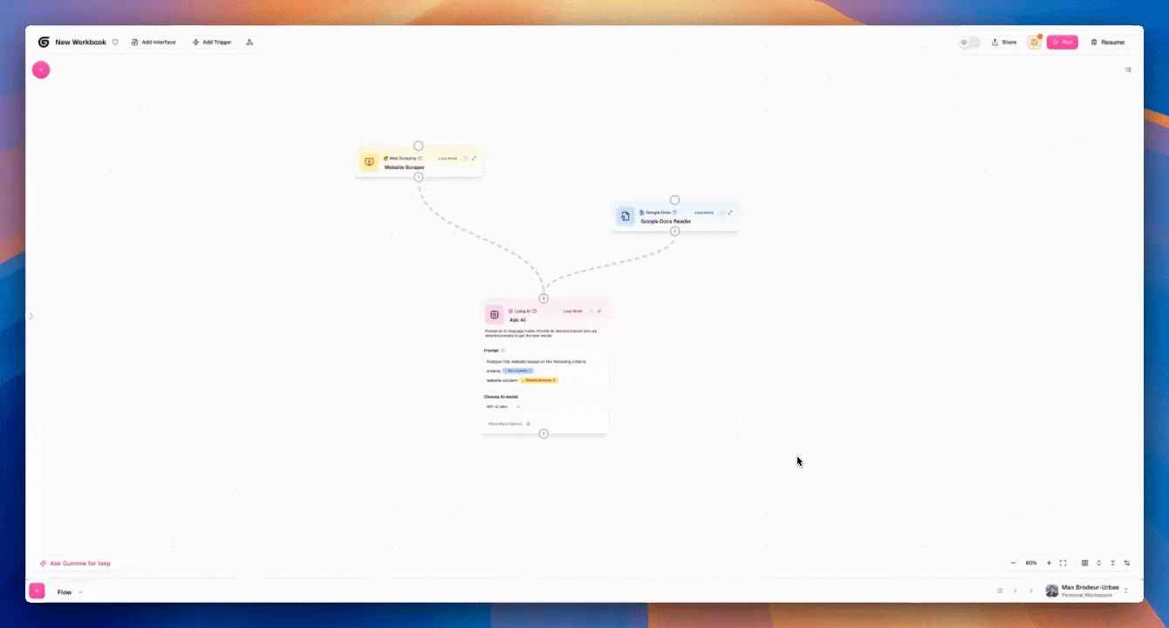Click the grid layout icon in canvas controls

[x=1084, y=563]
